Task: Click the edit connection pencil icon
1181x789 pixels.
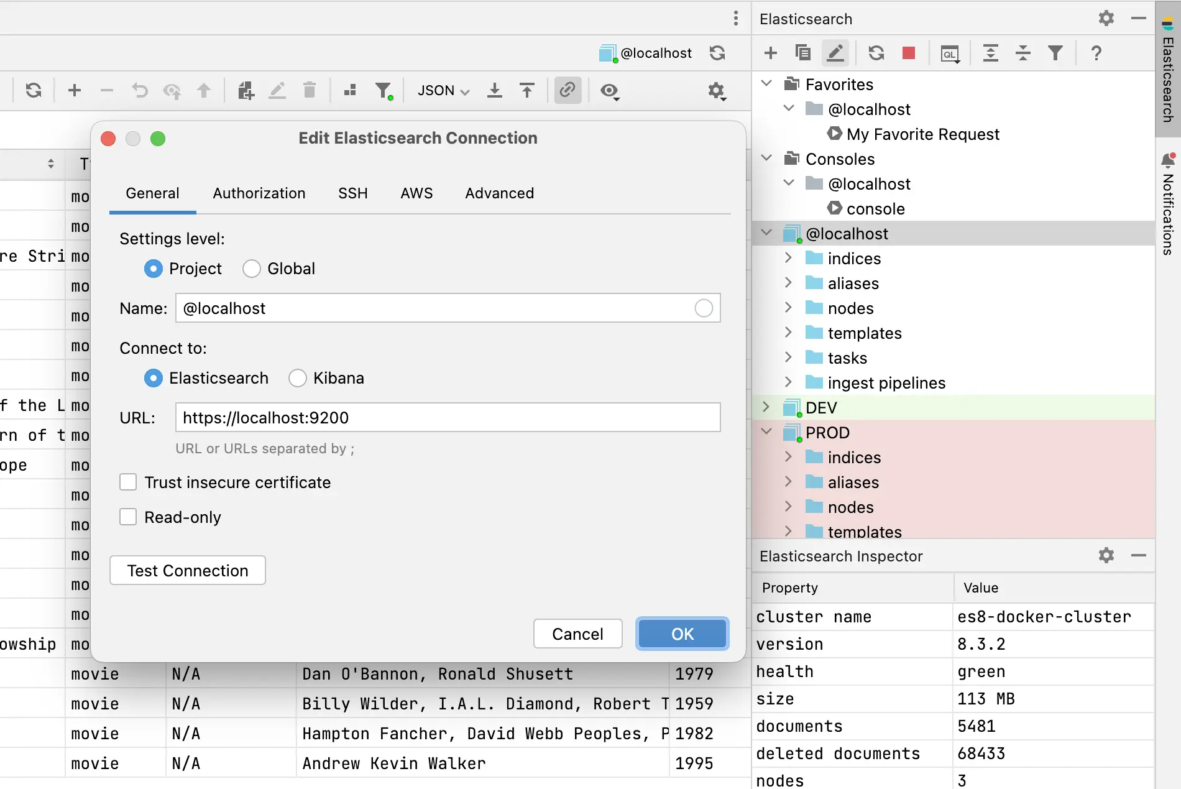Action: coord(835,53)
